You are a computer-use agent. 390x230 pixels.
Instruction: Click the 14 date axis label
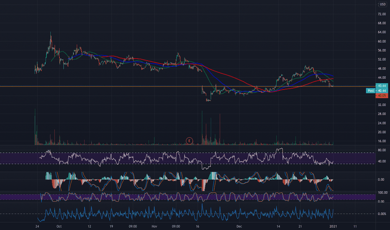pyautogui.click(x=278, y=226)
